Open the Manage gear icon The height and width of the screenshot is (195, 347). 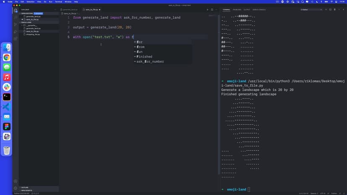[x=16, y=188]
